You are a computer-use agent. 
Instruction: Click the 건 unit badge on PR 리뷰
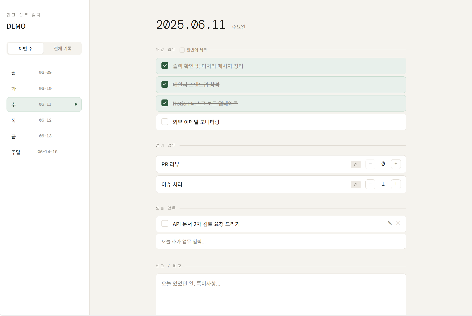(356, 164)
